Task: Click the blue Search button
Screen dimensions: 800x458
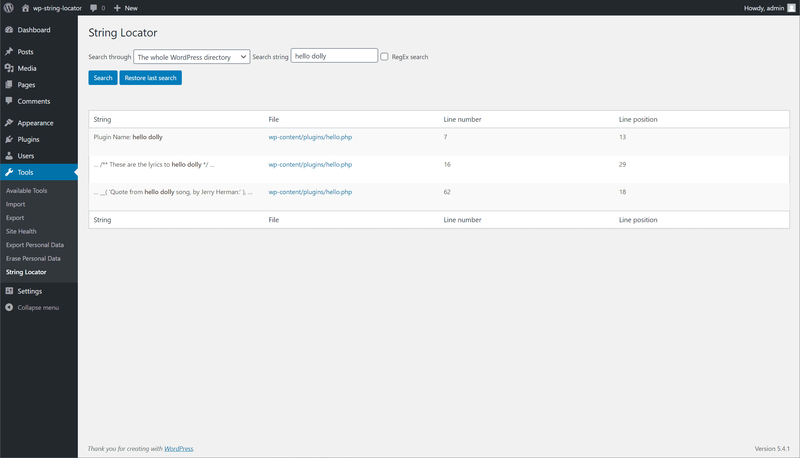Action: tap(103, 78)
